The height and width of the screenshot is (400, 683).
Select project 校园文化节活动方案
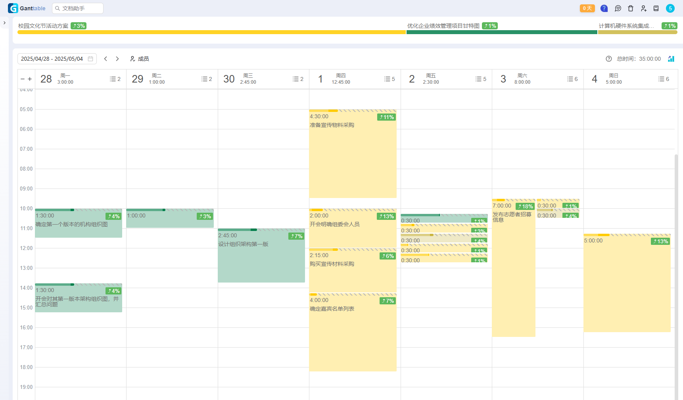[x=43, y=26]
